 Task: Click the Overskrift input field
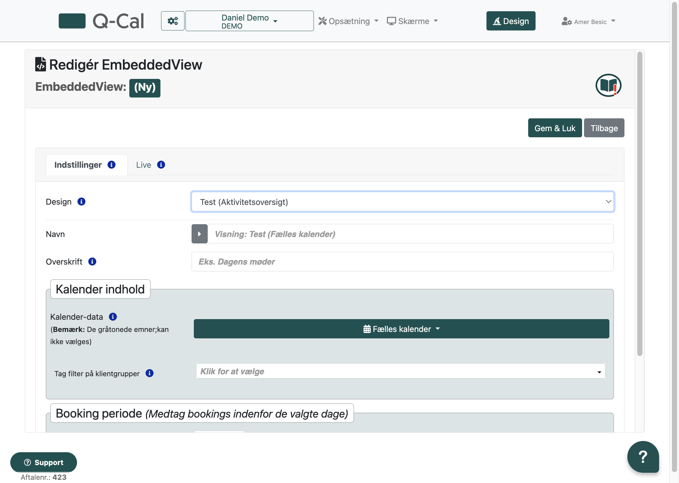tap(402, 261)
